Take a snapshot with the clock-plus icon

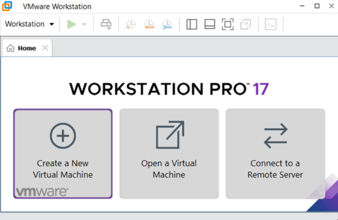pos(131,24)
